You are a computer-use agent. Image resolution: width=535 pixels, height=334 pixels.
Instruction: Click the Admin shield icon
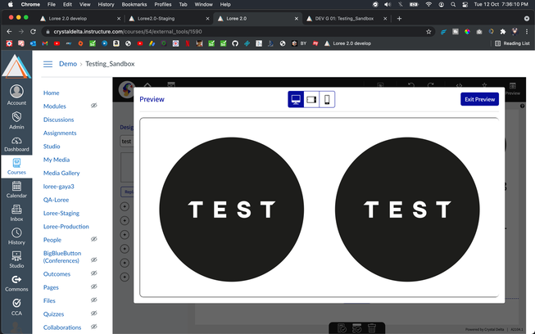(x=16, y=121)
